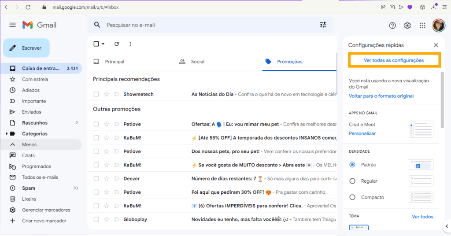
Task: Select the Showmetech email checkbox
Action: click(96, 94)
